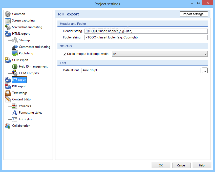The width and height of the screenshot is (215, 172).
Task: Click the List styles icon
Action: pyautogui.click(x=15, y=119)
